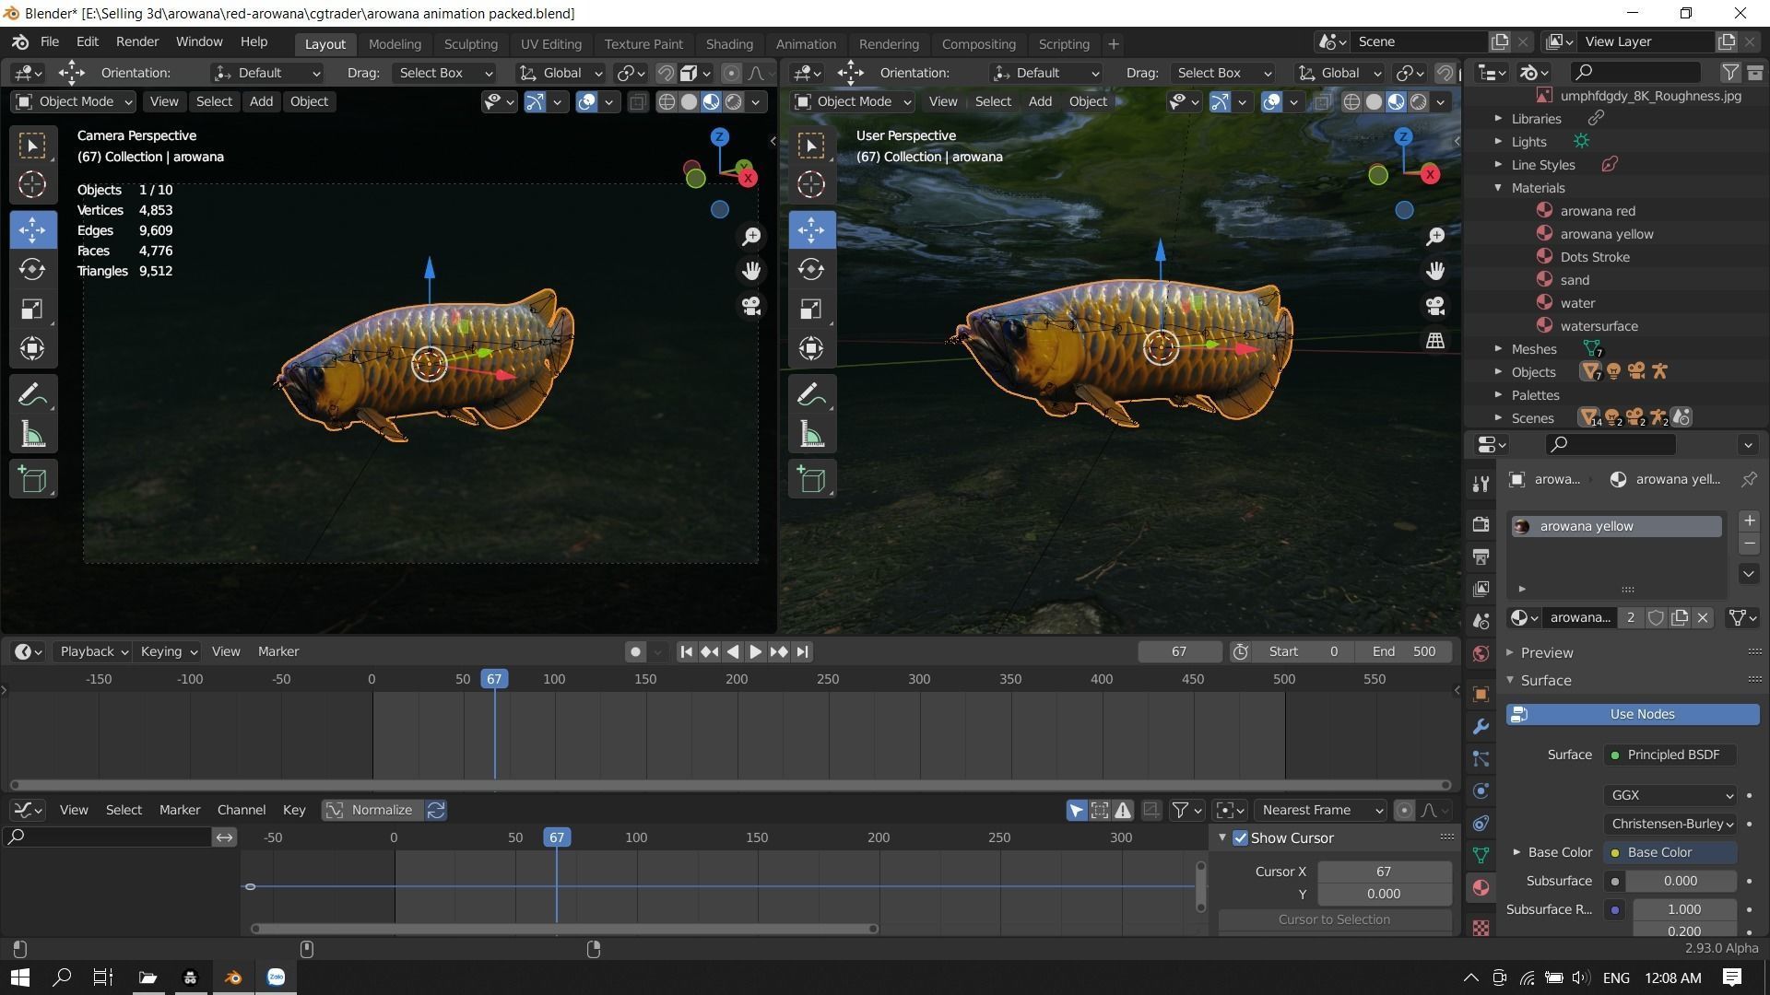Open the Modifier properties wrench tab

1481,727
